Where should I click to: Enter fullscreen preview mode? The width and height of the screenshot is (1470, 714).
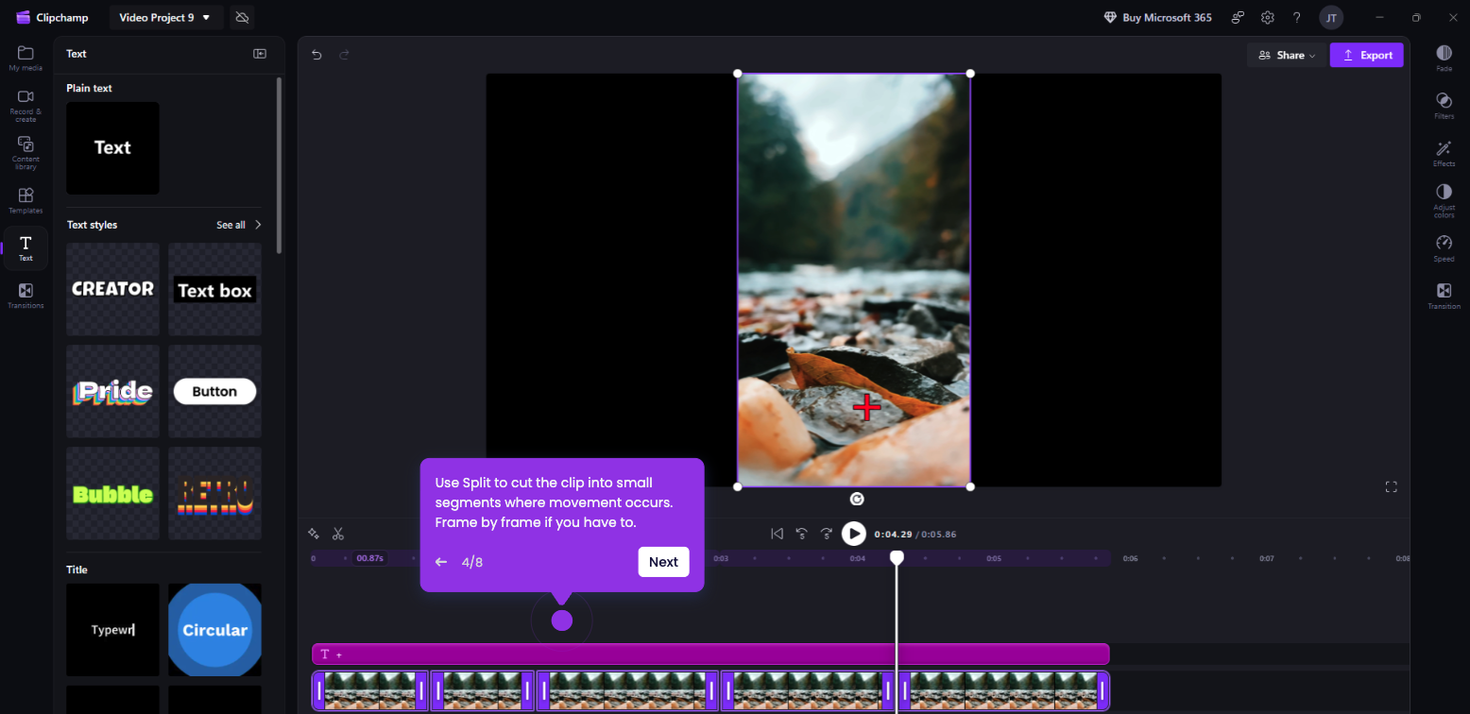(1391, 486)
